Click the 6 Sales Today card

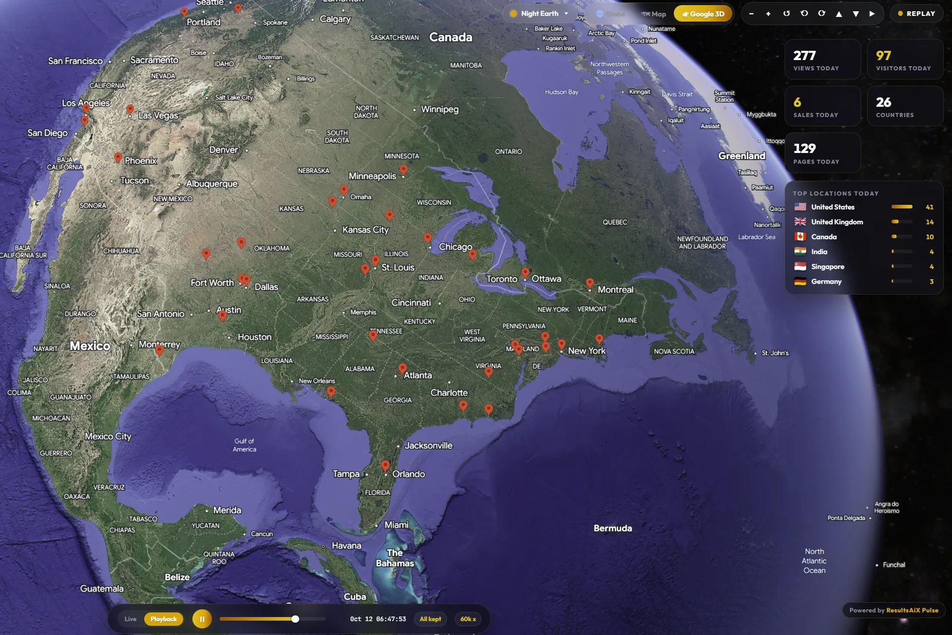(x=822, y=106)
